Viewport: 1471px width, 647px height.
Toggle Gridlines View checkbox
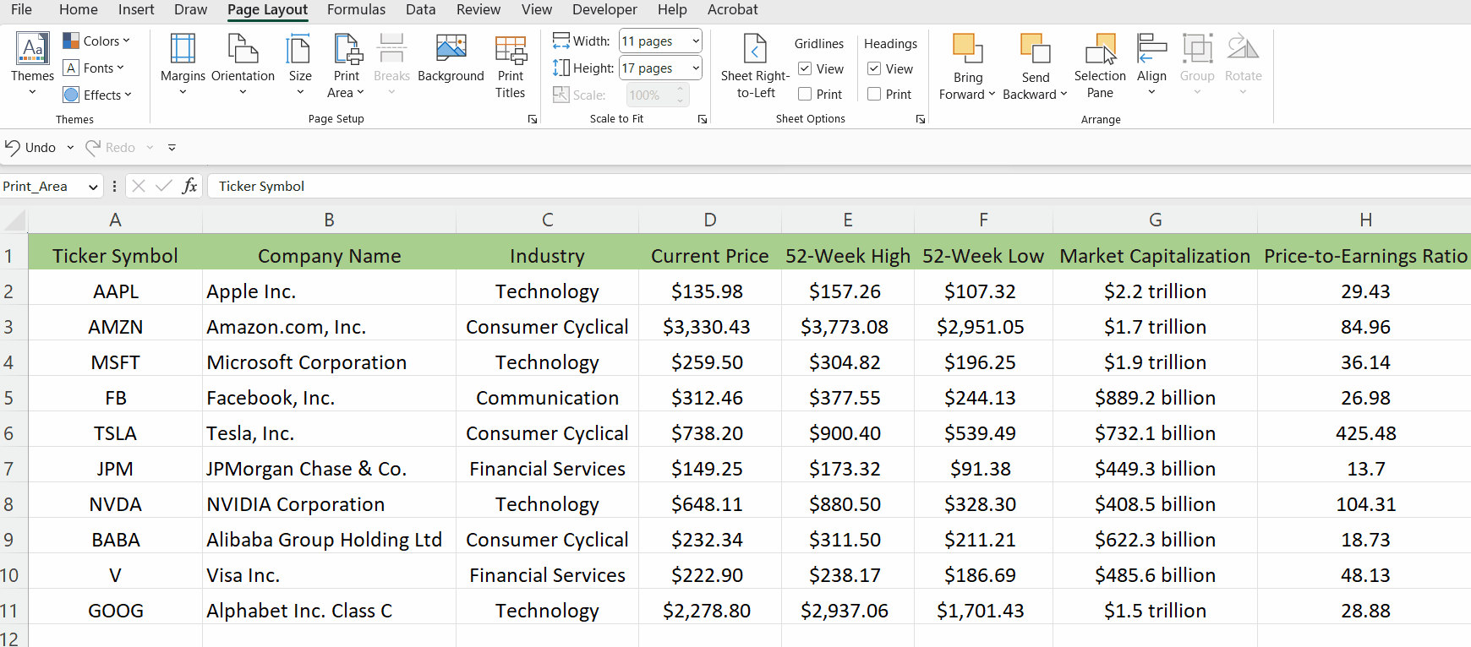806,68
